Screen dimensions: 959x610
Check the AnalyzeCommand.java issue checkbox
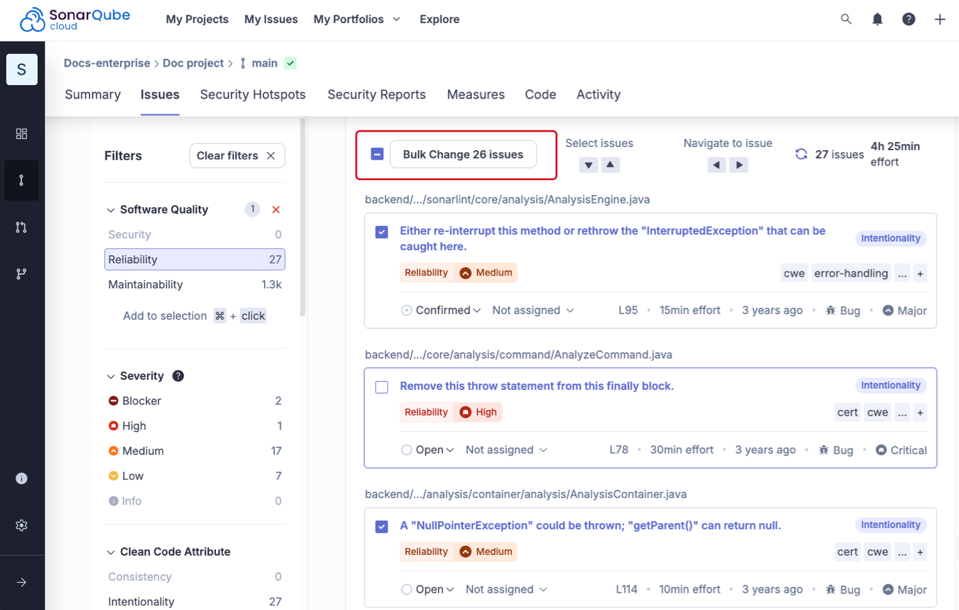click(382, 387)
